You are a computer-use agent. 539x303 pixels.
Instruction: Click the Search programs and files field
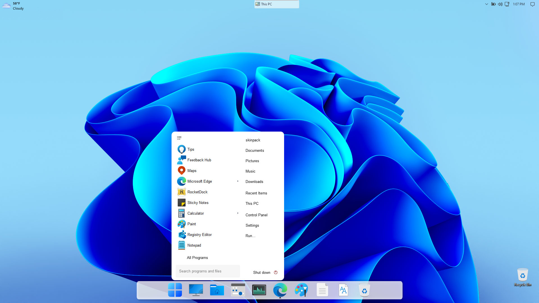tap(208, 271)
